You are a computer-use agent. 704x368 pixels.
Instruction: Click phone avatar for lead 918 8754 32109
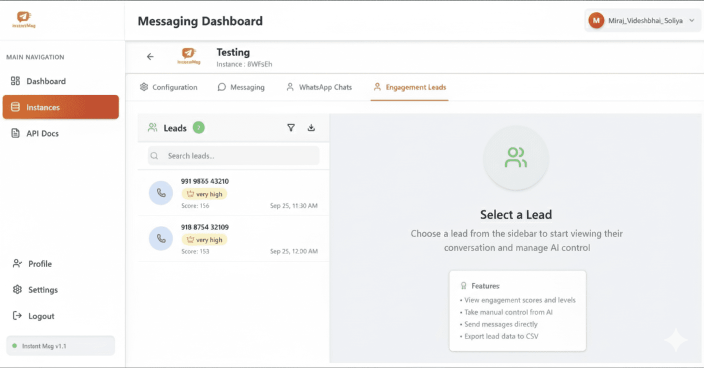tap(161, 238)
